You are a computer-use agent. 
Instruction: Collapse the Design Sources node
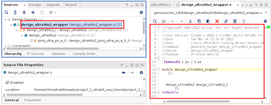[5, 19]
